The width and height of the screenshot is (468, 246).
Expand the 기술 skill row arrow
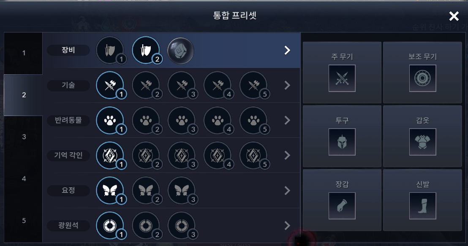[287, 85]
